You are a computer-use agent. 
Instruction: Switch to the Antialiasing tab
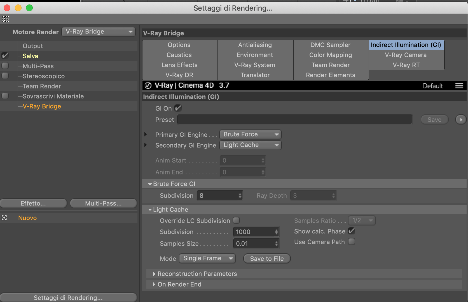coord(255,45)
